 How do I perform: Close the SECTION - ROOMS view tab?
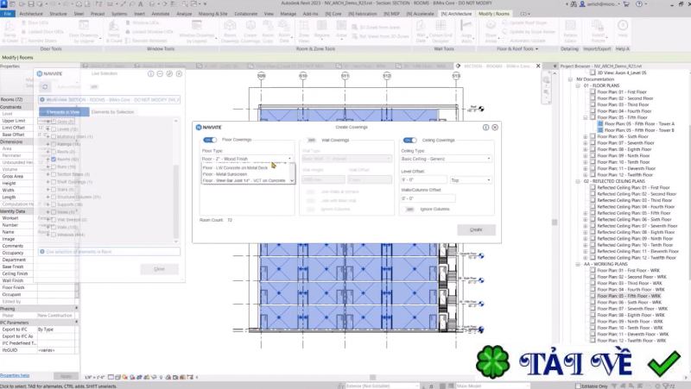[538, 66]
